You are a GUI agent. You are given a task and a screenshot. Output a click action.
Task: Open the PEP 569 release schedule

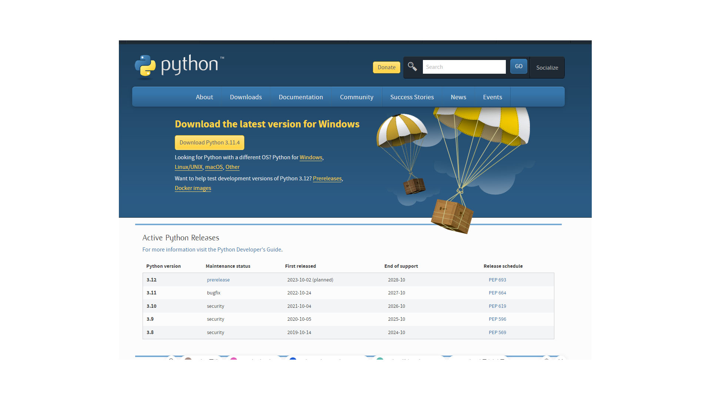coord(497,333)
